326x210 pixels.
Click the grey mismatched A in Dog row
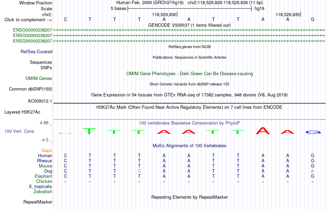click(312, 171)
